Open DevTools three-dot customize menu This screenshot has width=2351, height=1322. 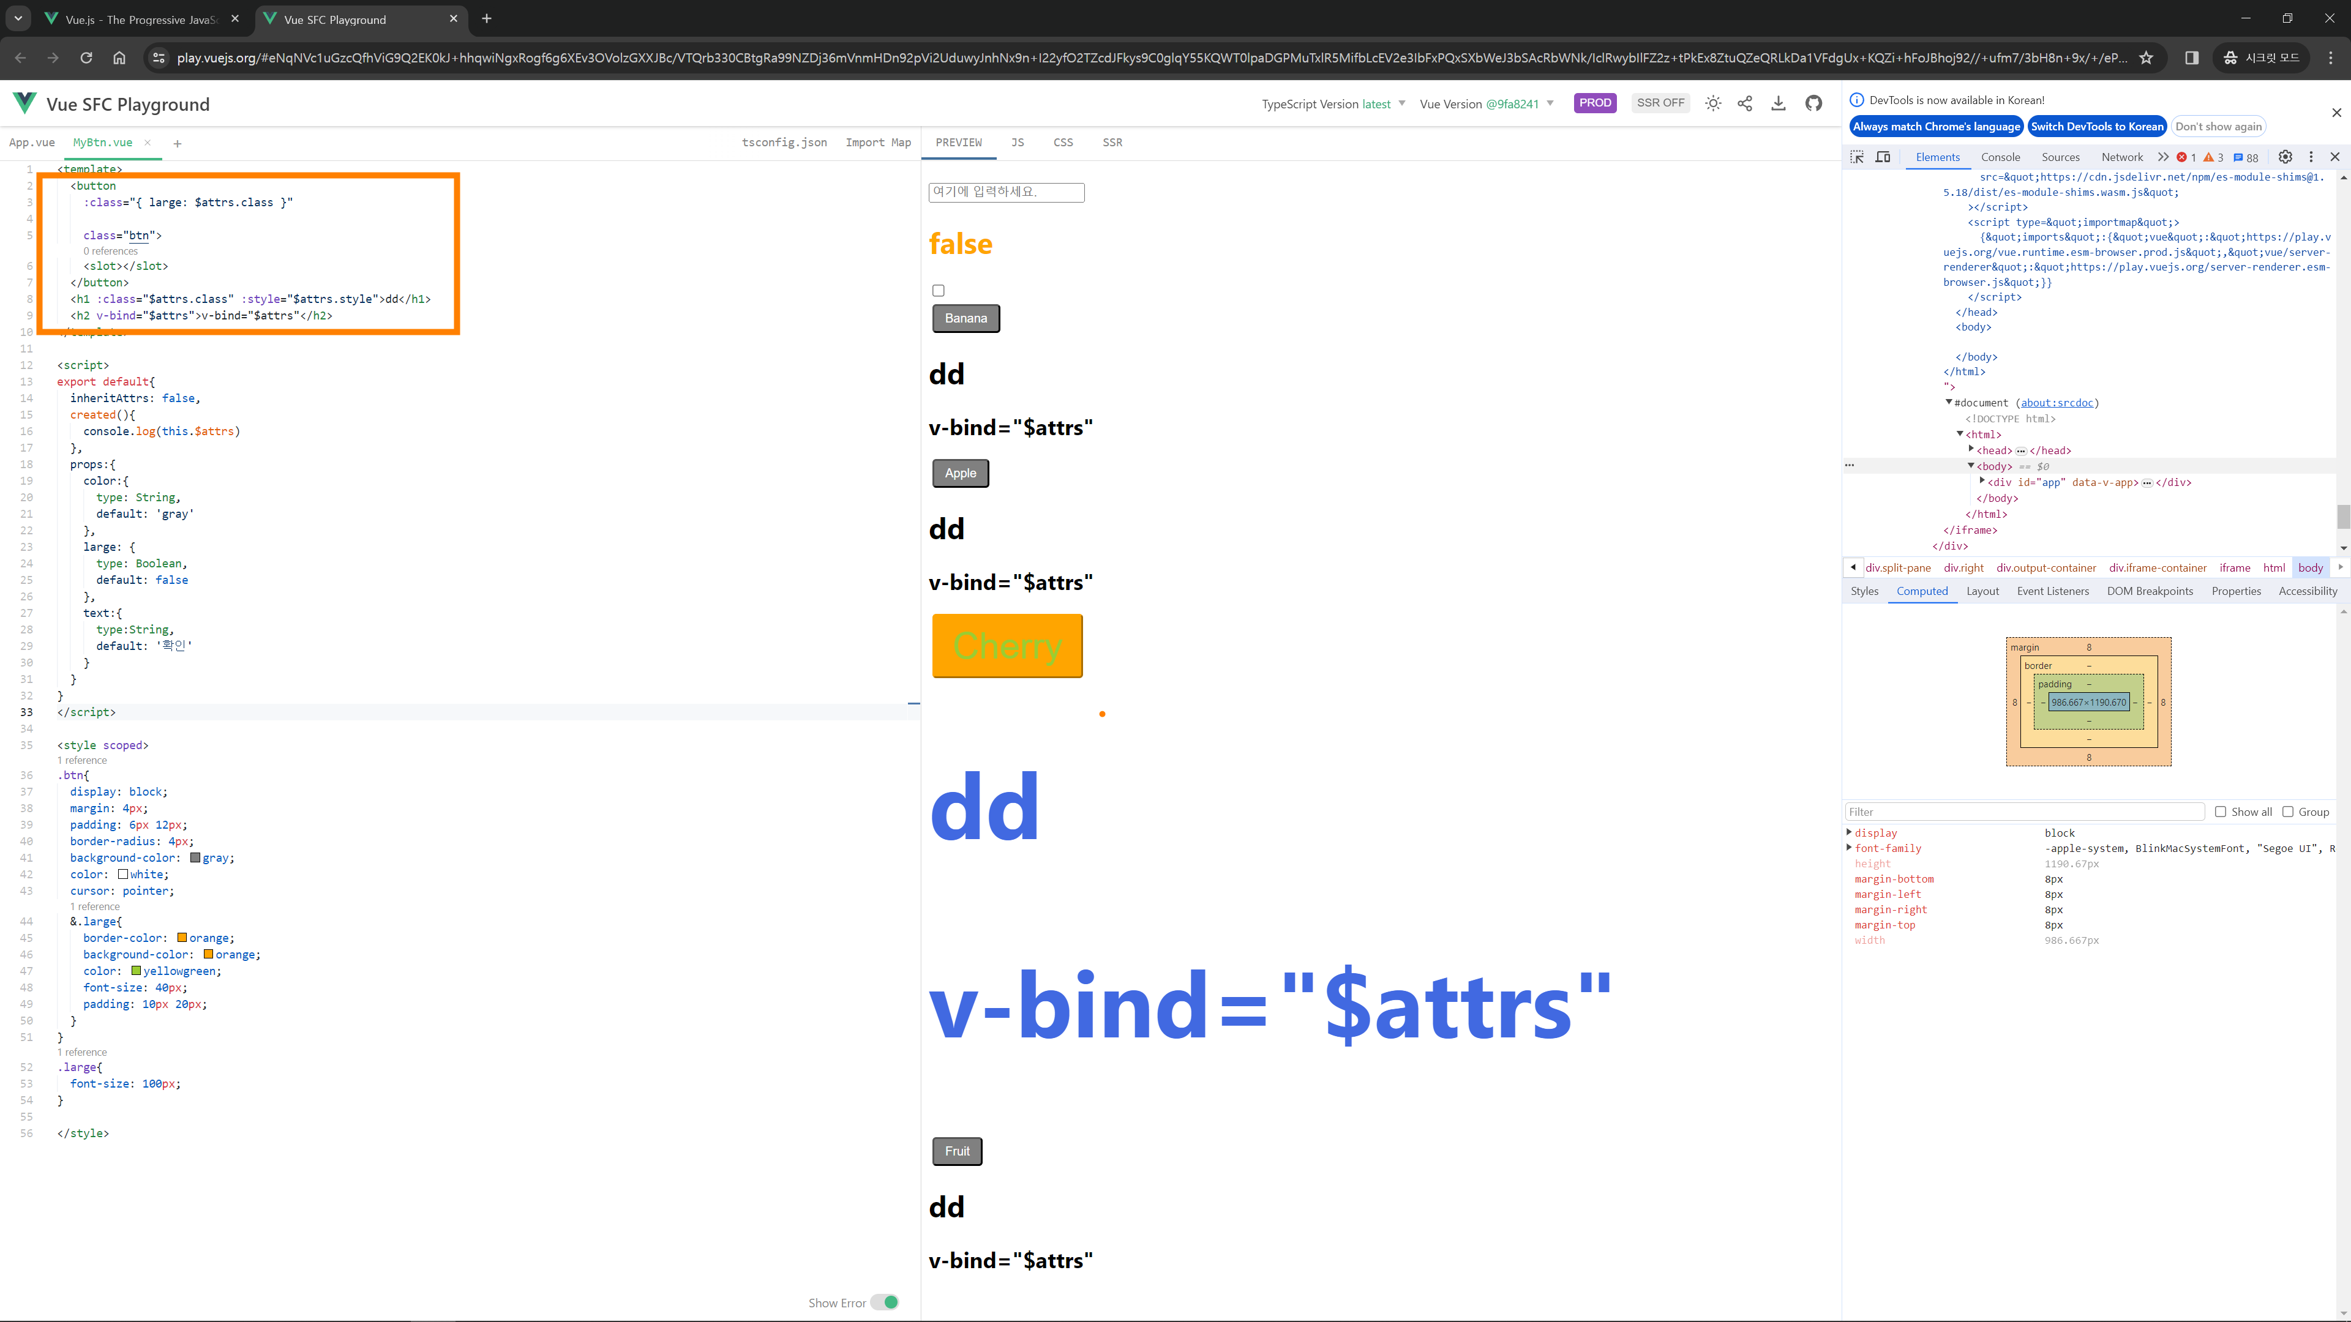click(2311, 157)
